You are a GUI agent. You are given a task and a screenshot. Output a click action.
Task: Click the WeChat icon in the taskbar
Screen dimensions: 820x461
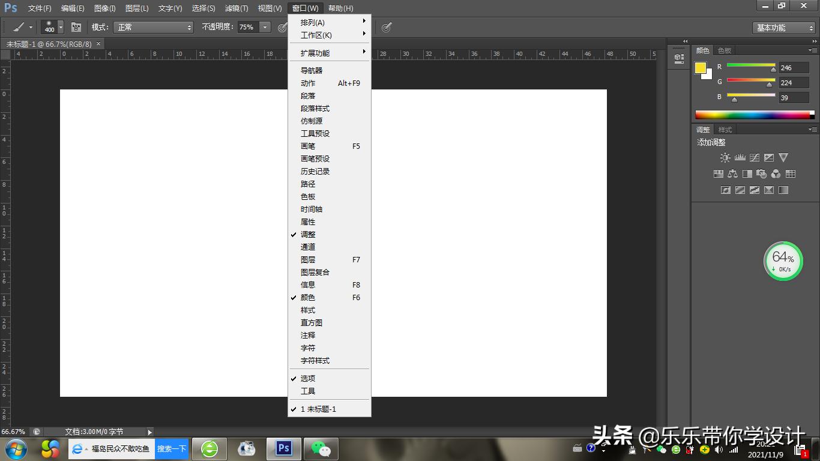pos(321,448)
